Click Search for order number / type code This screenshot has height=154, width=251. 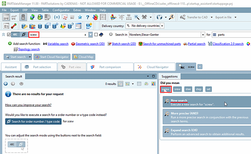[33, 121]
